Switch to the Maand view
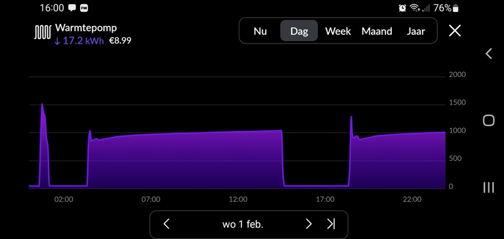The width and height of the screenshot is (504, 239). (377, 31)
